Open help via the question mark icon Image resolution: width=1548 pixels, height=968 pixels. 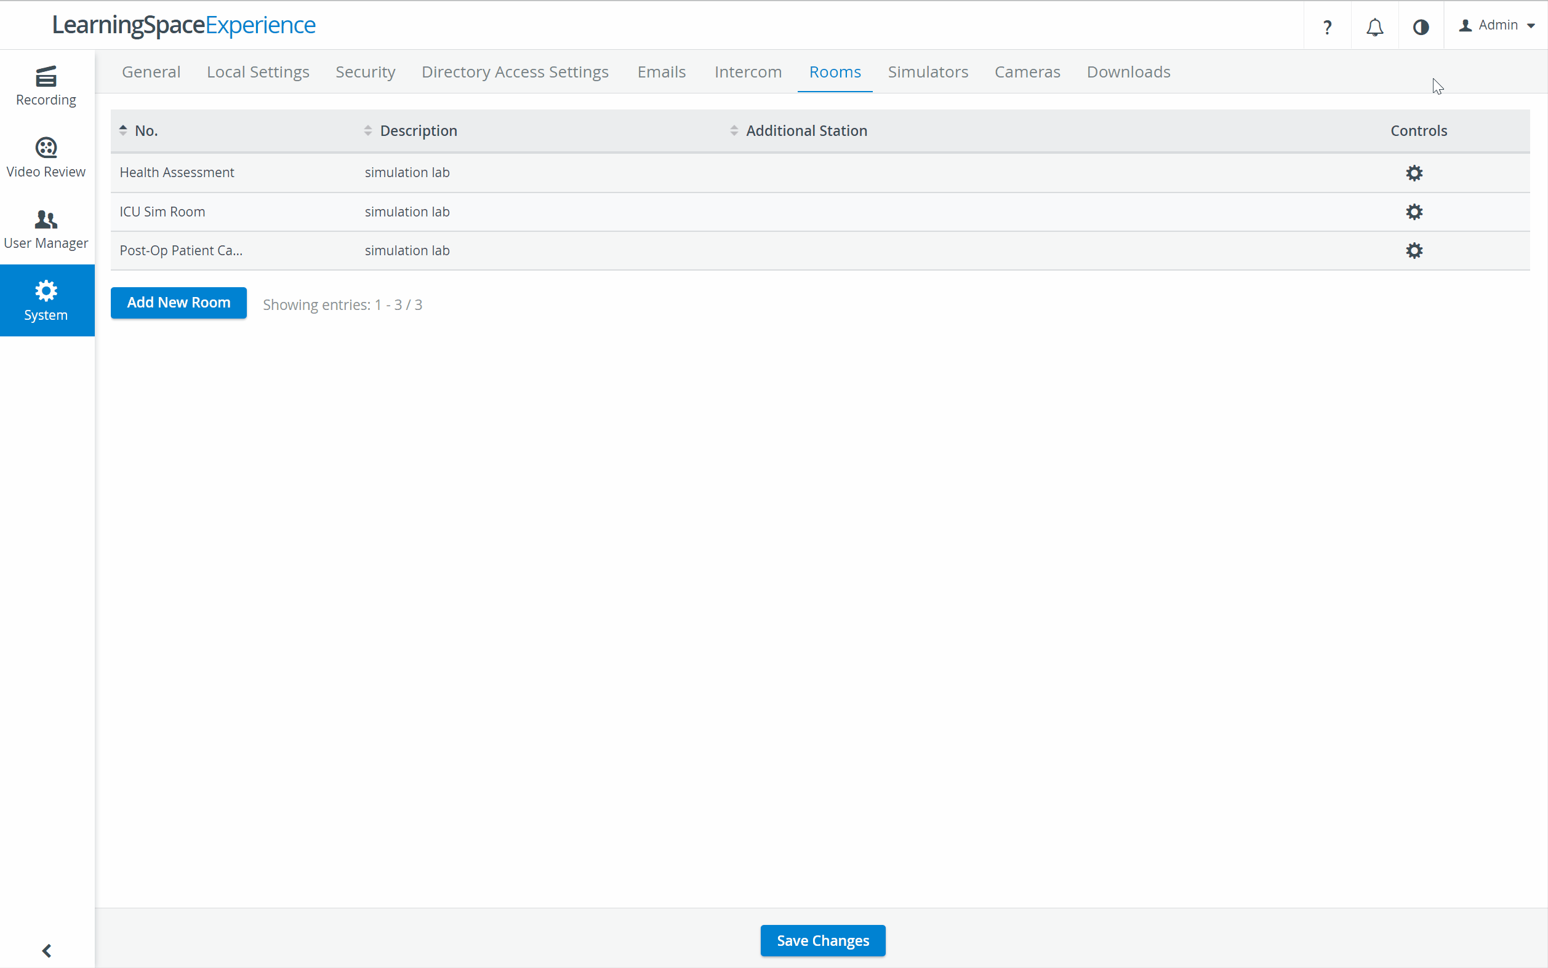pos(1327,26)
